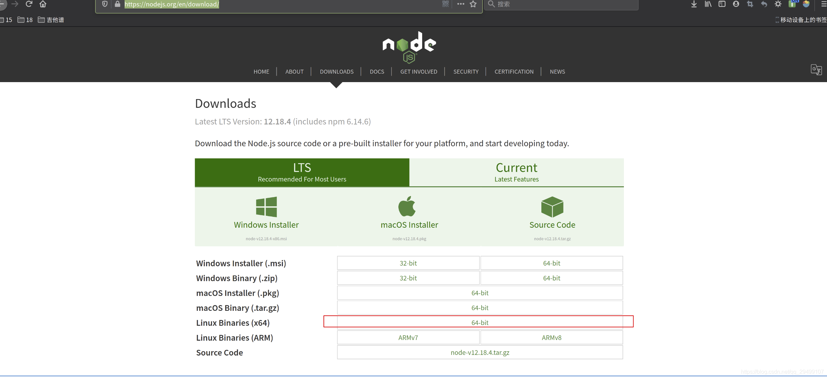Download 64-bit macOS Binary (.tar.gz)
This screenshot has height=378, width=827.
pyautogui.click(x=480, y=308)
